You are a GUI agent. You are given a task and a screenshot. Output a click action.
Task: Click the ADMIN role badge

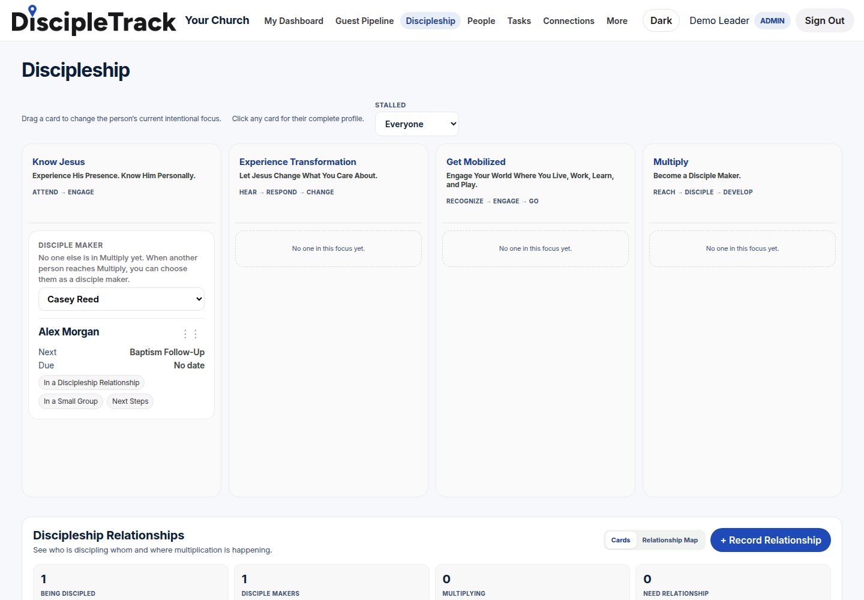tap(772, 20)
